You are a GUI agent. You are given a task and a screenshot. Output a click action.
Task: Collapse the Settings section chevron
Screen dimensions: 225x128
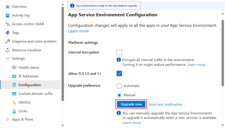(8, 58)
